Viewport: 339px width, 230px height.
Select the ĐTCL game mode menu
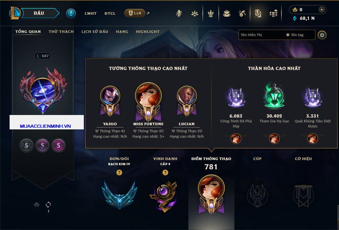tap(110, 13)
